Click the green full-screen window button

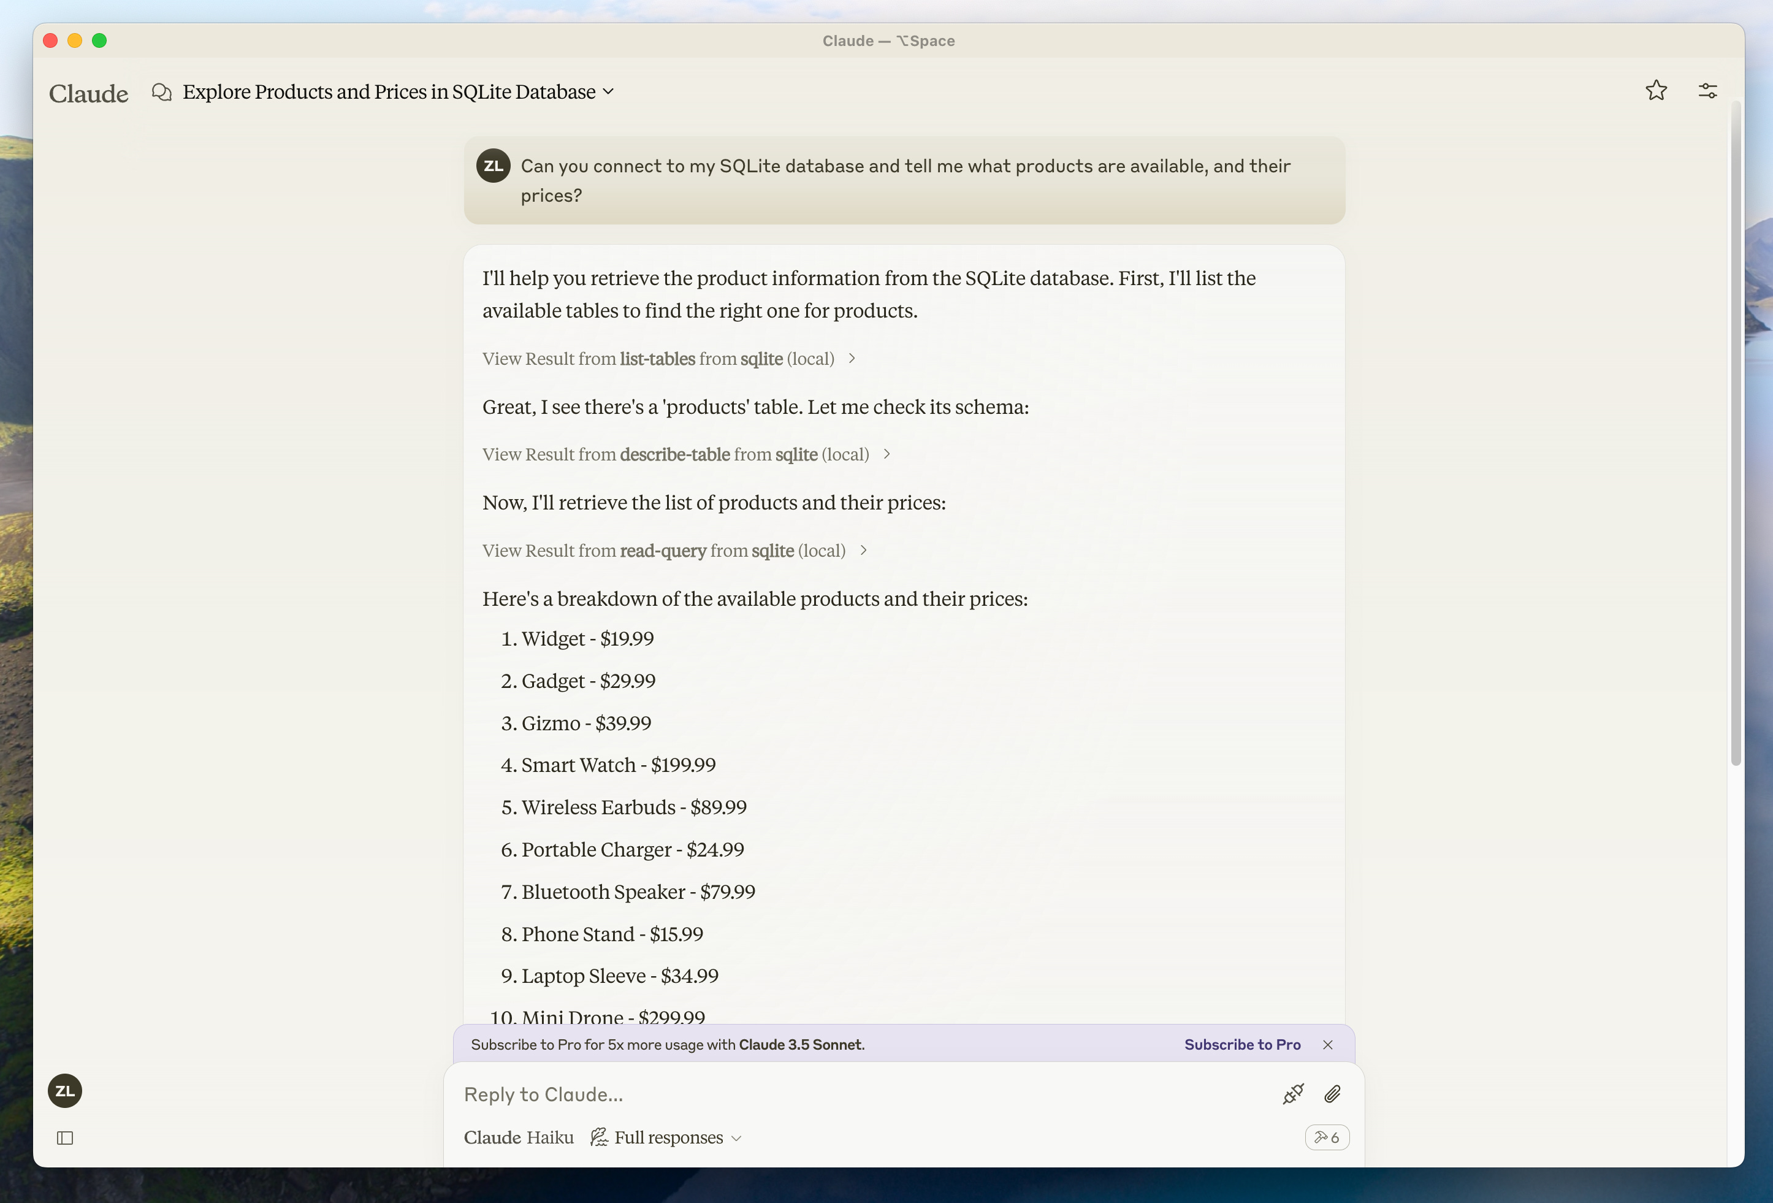(x=99, y=40)
